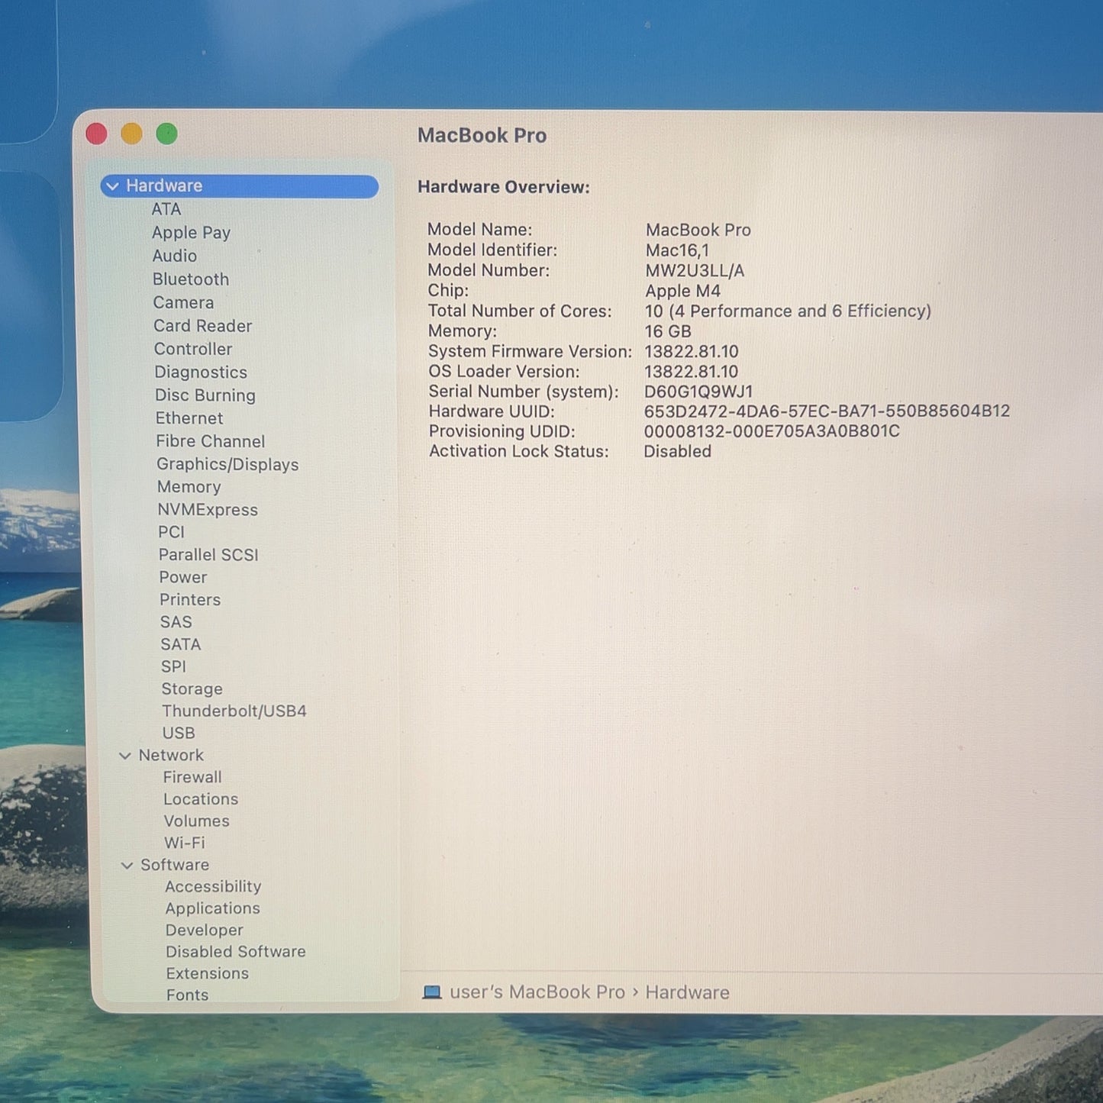Select Disabled Software in the sidebar

click(236, 952)
